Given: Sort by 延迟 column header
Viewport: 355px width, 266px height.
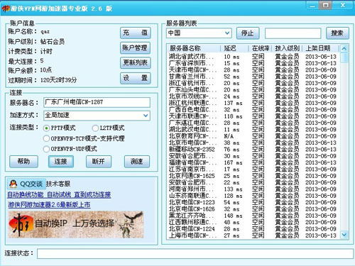Looking at the screenshot, I should click(x=234, y=48).
